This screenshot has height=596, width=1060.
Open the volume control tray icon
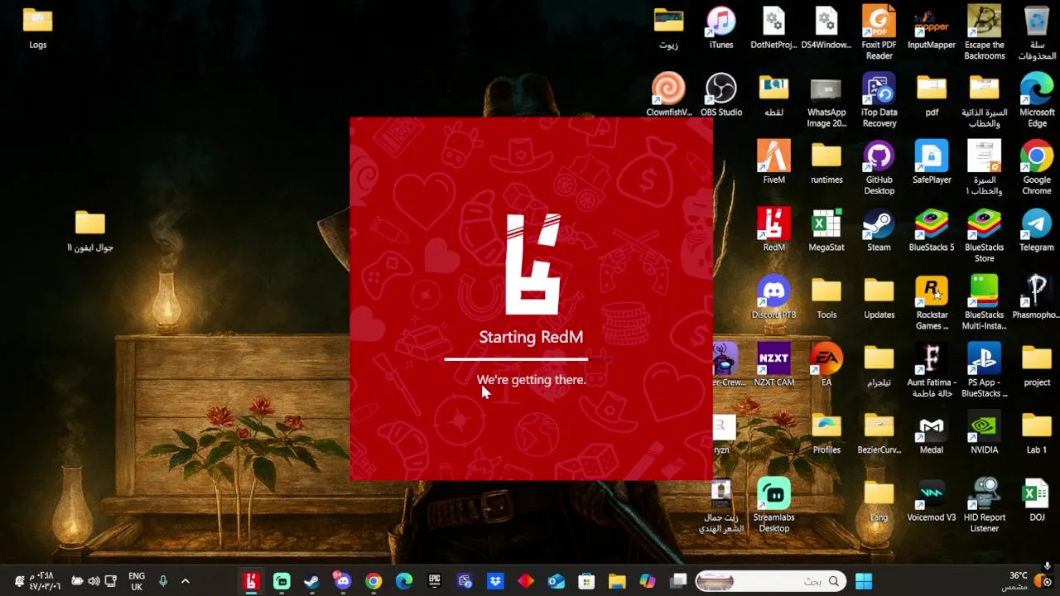point(94,581)
